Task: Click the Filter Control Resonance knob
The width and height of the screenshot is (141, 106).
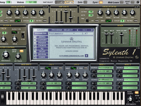Action: point(6,55)
